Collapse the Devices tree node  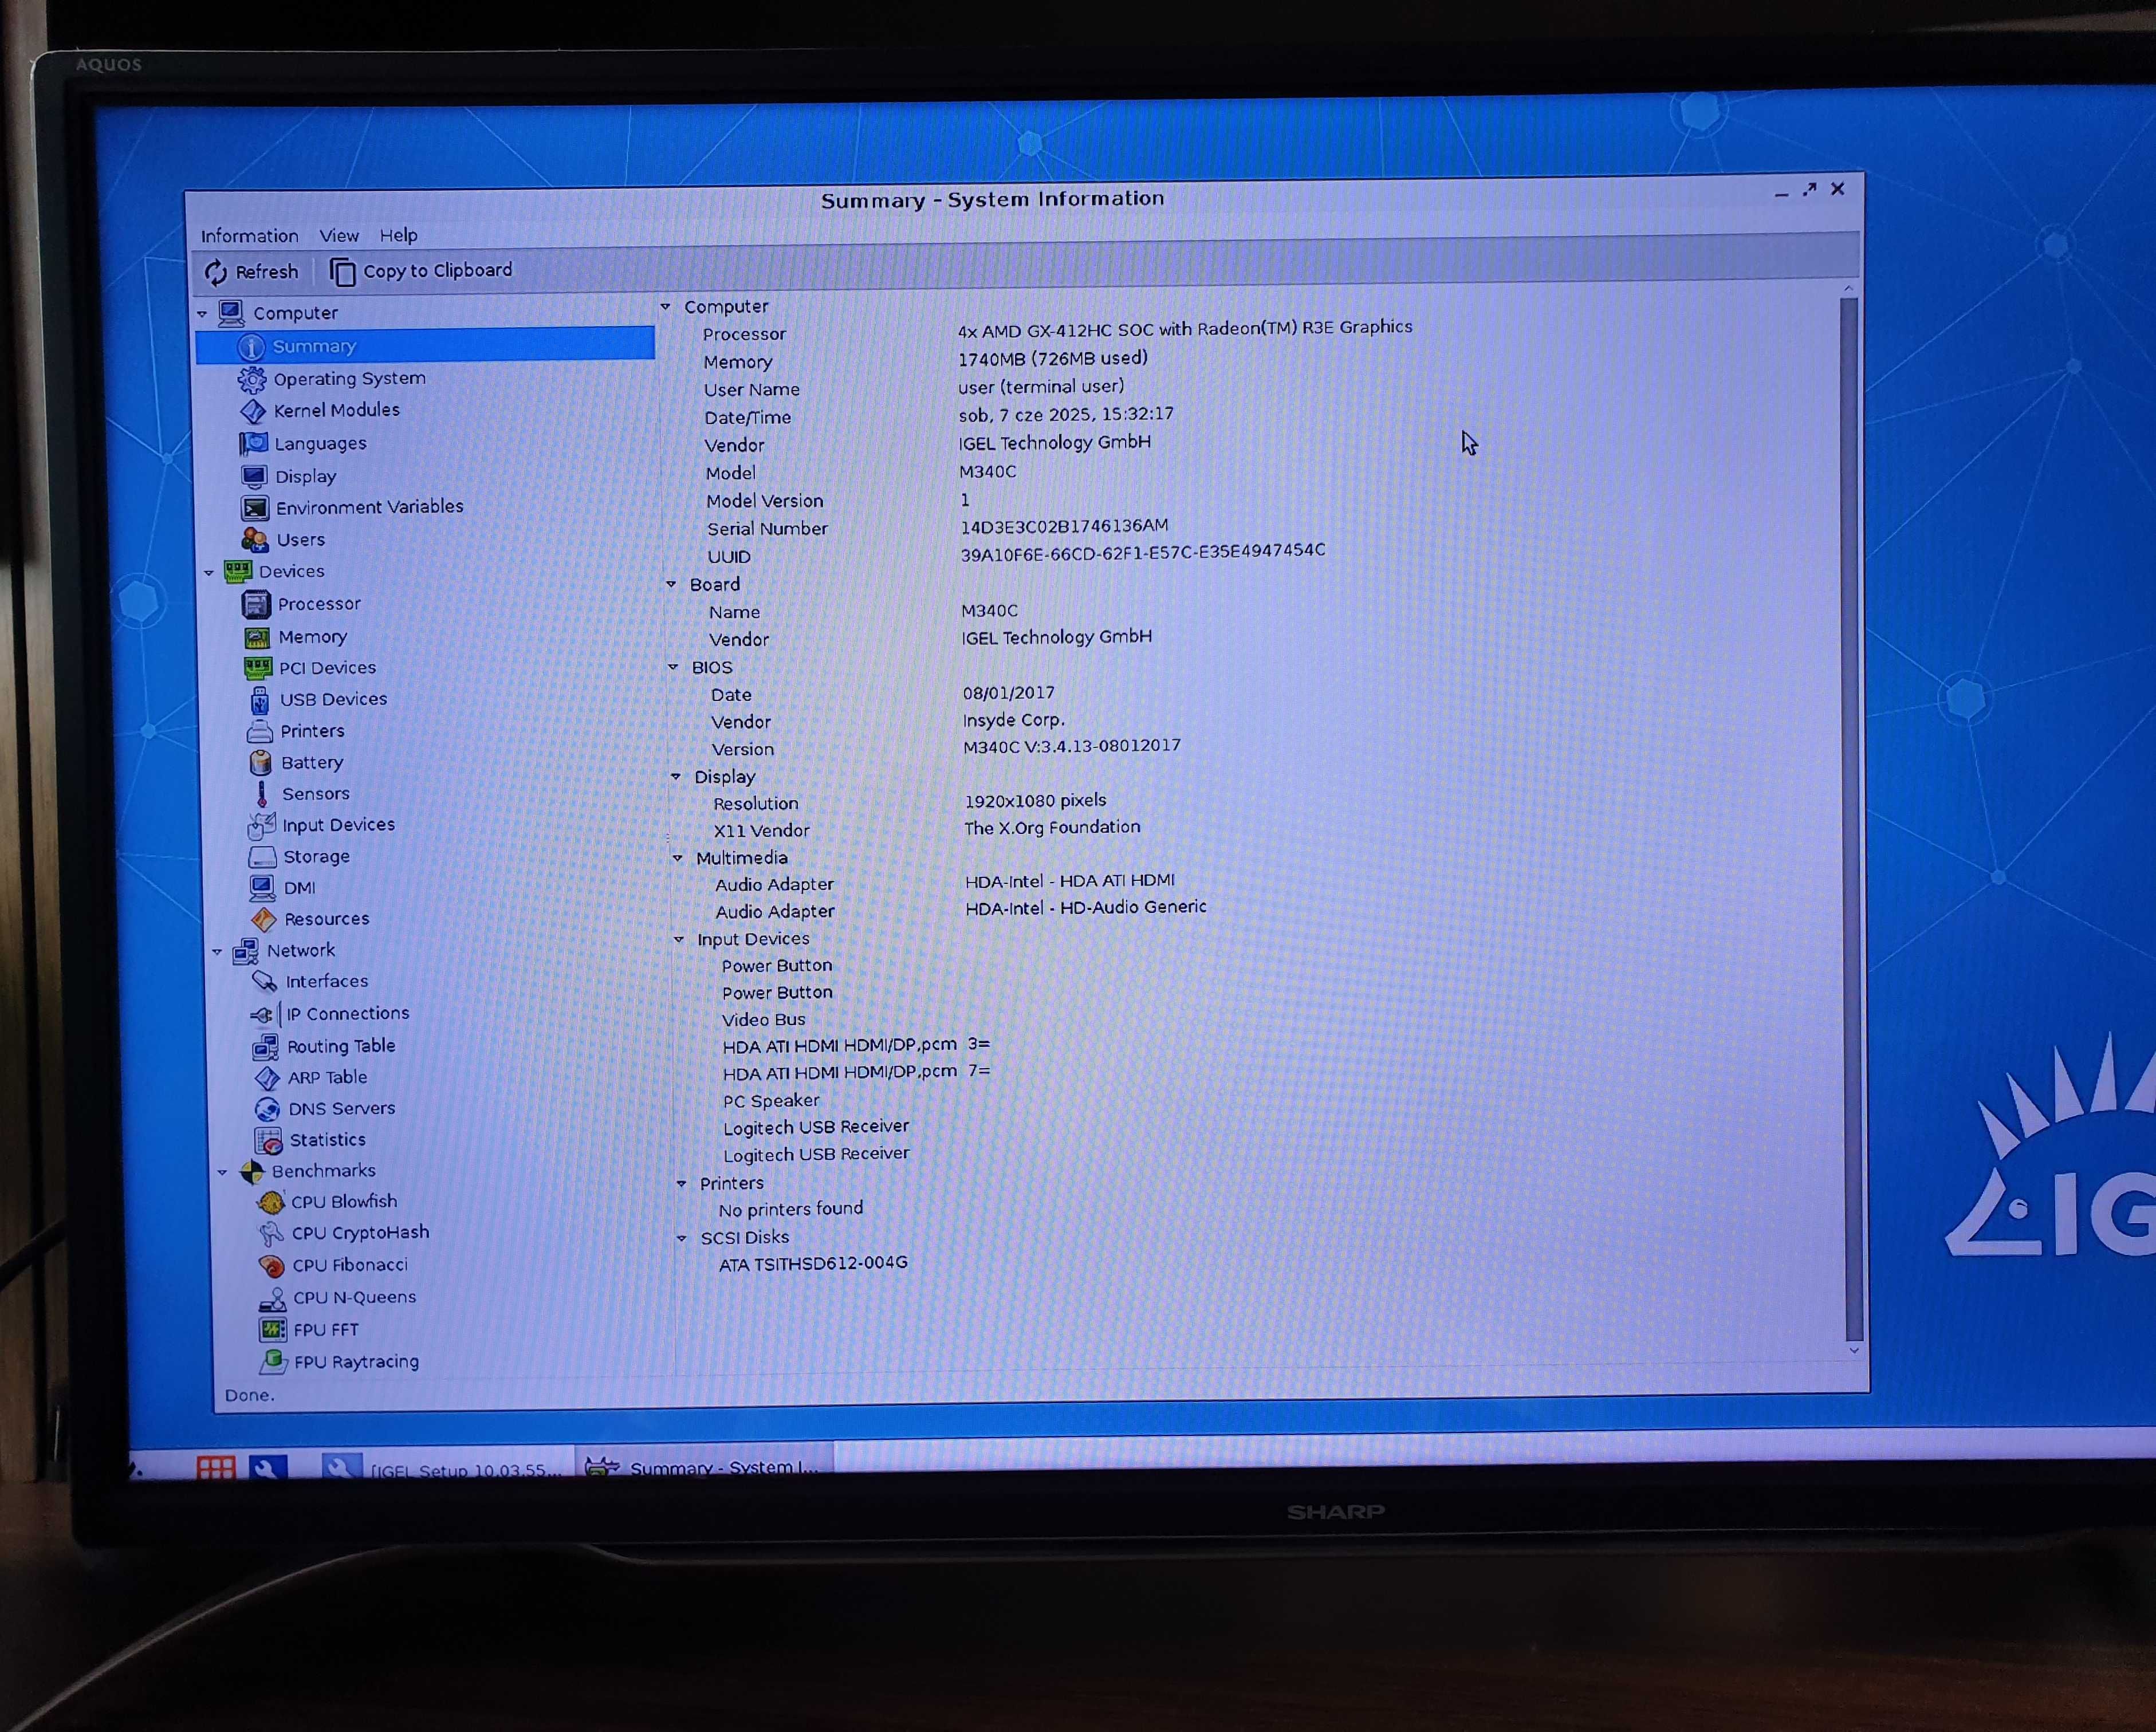click(209, 573)
